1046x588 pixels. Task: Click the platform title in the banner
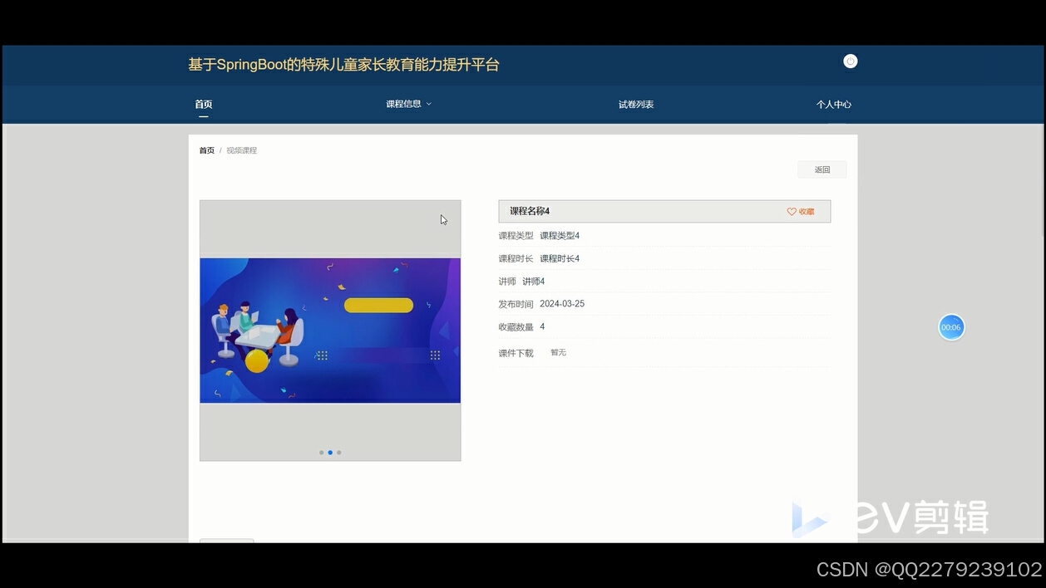point(343,64)
